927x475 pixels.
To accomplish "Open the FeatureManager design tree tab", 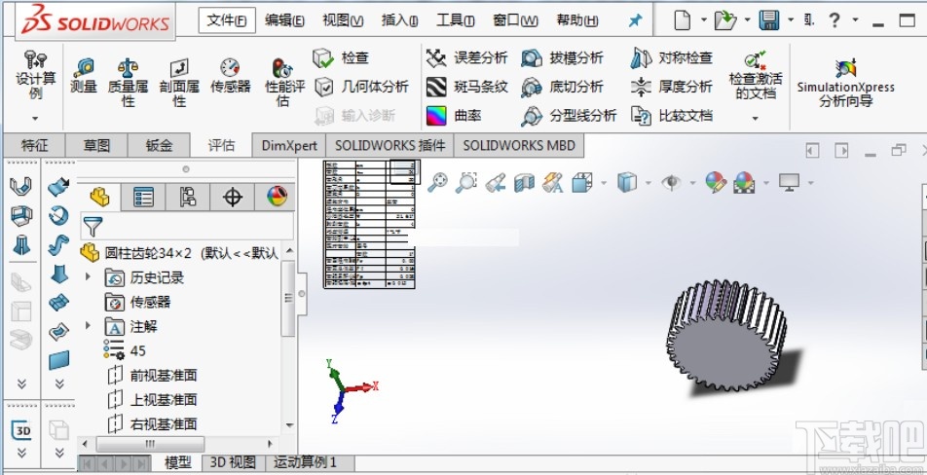I will [x=99, y=197].
